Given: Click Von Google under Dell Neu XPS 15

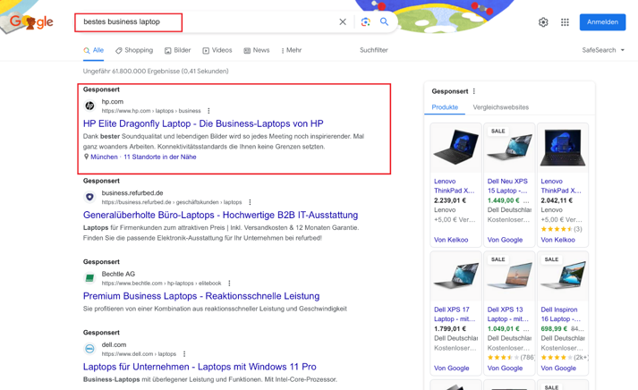Looking at the screenshot, I should (x=505, y=240).
